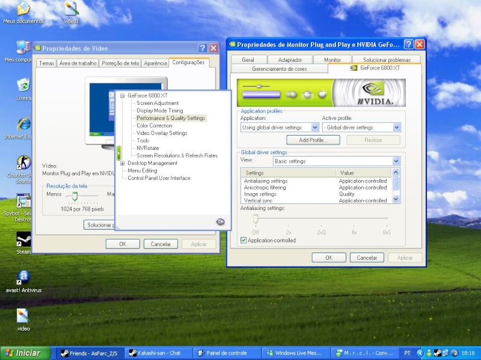
Task: Select the Color Correction tree item
Action: 155,125
